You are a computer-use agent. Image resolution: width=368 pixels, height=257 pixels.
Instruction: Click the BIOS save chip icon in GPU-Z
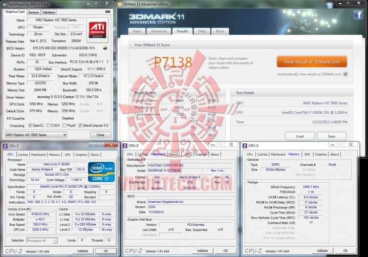105,48
